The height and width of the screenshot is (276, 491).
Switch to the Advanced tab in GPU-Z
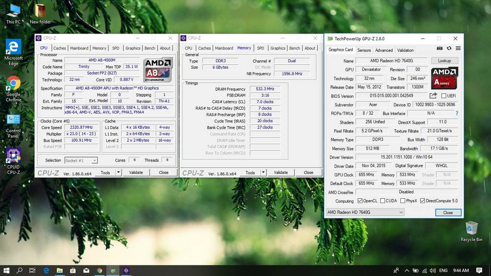pos(384,50)
